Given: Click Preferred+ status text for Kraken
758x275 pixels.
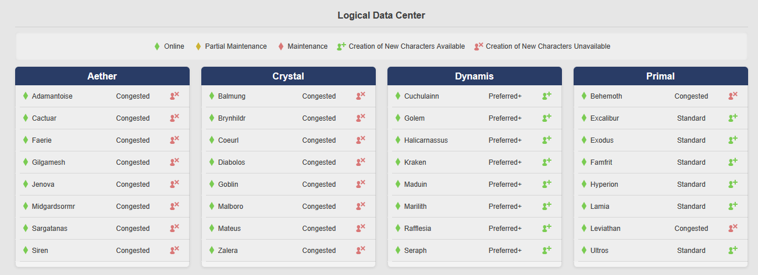Looking at the screenshot, I should pyautogui.click(x=505, y=162).
